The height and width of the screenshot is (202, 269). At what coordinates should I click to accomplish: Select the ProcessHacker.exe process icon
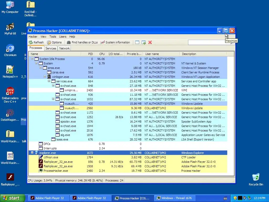[x=41, y=170]
